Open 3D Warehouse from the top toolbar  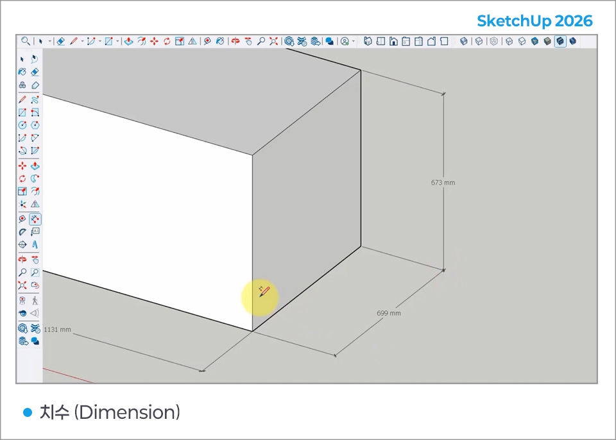pyautogui.click(x=289, y=41)
